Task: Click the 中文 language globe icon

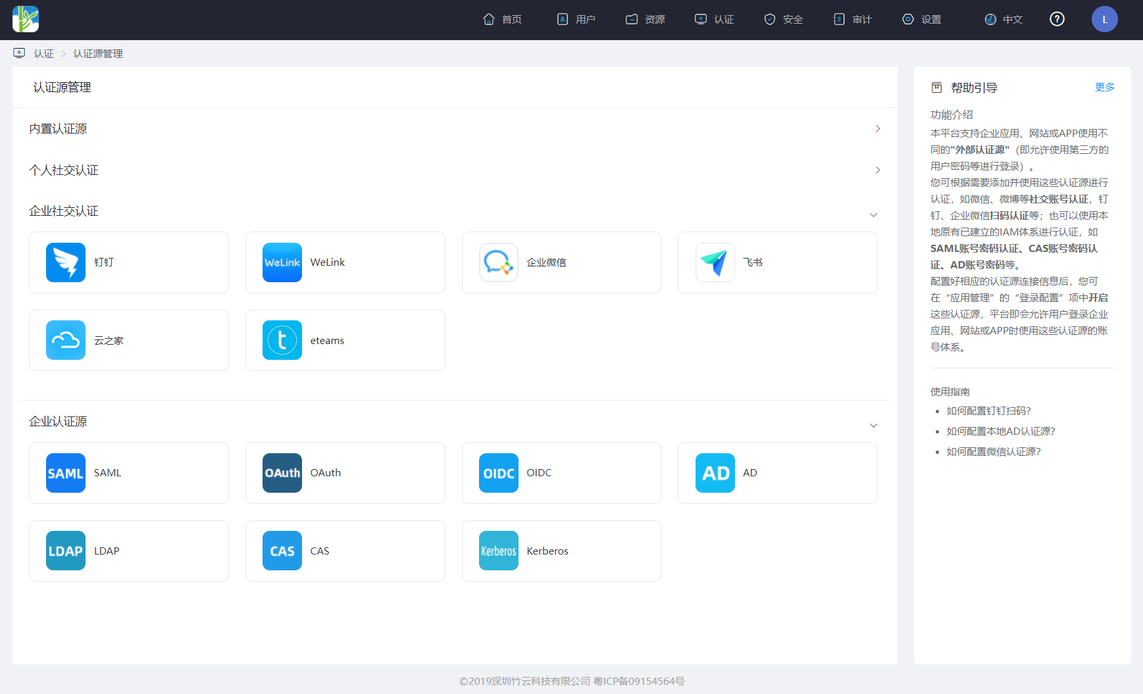Action: (x=990, y=19)
